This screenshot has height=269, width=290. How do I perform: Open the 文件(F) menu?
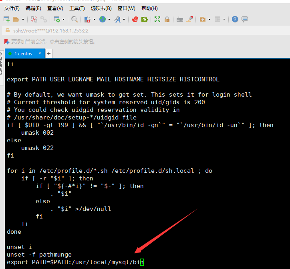pyautogui.click(x=12, y=8)
